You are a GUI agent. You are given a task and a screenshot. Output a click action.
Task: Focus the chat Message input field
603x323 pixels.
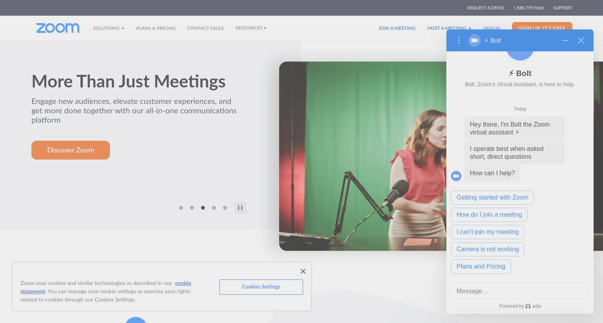[x=520, y=291]
